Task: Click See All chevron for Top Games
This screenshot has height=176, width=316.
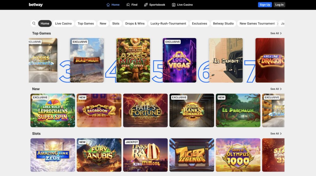Action: point(281,33)
